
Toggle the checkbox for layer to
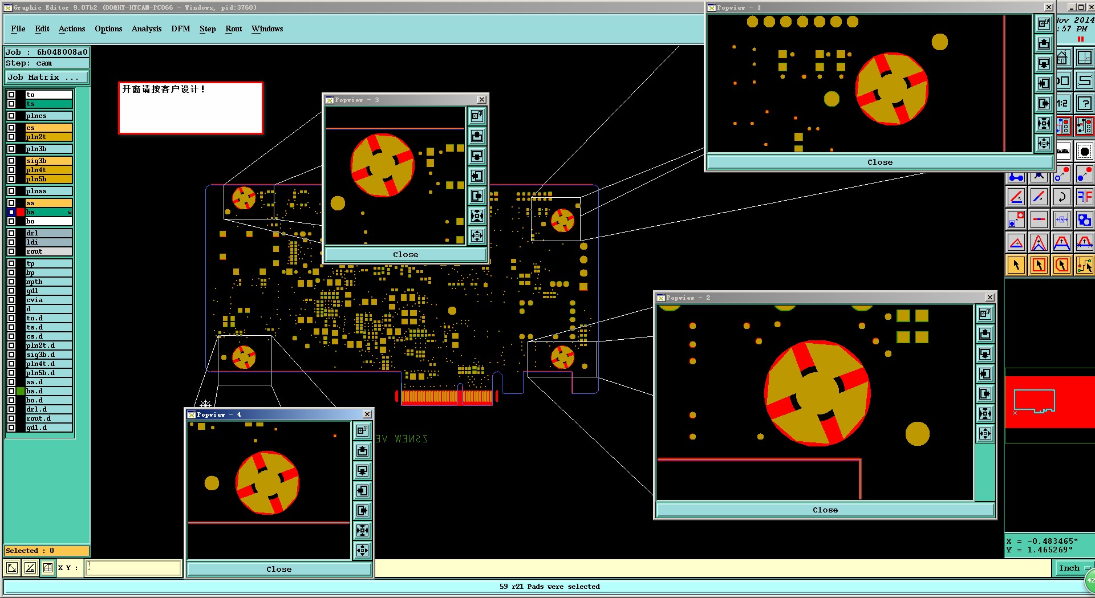(x=11, y=95)
